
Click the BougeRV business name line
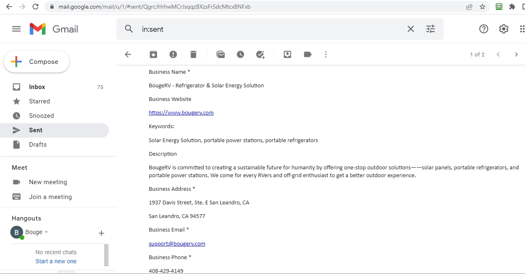[x=206, y=85]
